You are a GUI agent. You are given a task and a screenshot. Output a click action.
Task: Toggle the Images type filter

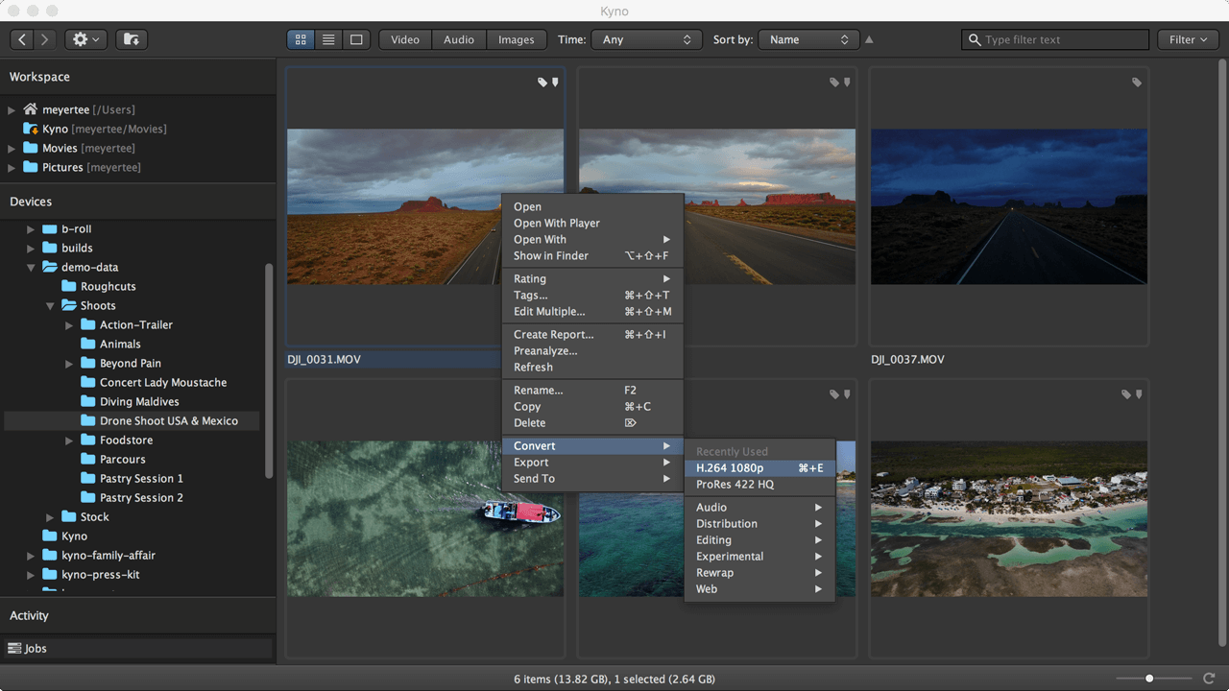516,39
